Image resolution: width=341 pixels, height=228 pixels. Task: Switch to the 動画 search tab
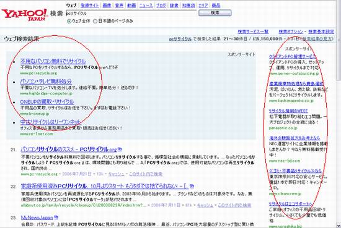(x=131, y=5)
